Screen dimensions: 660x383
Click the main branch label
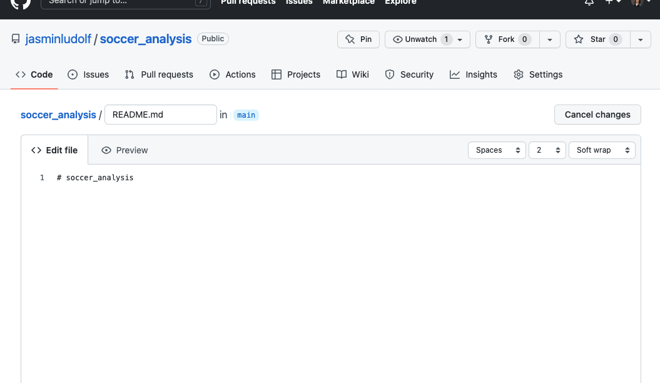pos(246,115)
